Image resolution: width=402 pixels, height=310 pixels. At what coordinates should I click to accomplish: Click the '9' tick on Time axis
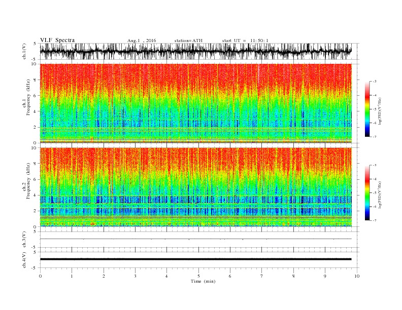click(x=325, y=276)
